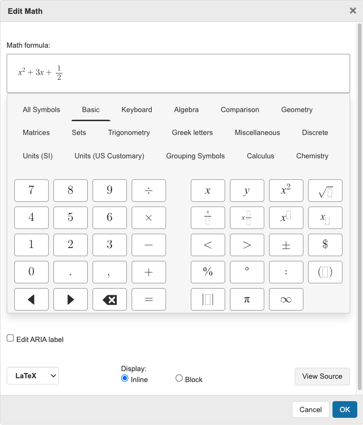
Task: Click the number 5 key
Action: pyautogui.click(x=71, y=218)
